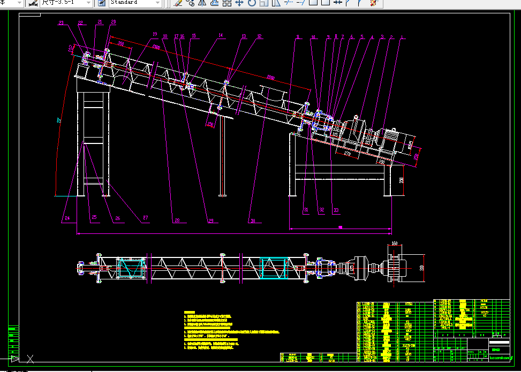Activate the Join tool
521x372 pixels.
tap(337, 3)
